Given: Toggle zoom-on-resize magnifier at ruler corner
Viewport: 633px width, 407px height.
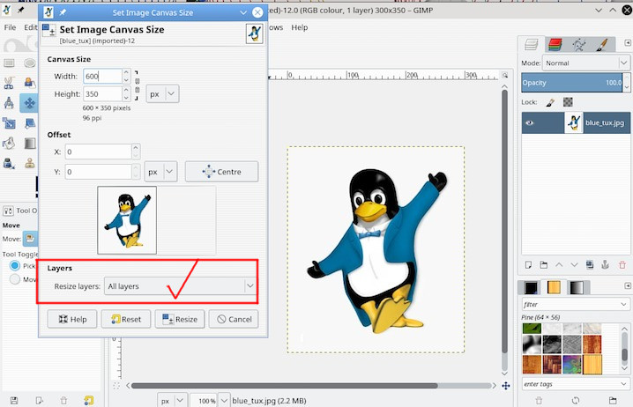Looking at the screenshot, I should point(504,76).
